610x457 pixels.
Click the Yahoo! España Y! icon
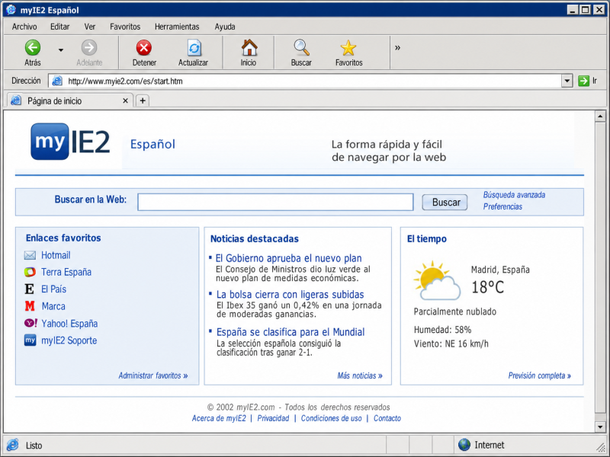pyautogui.click(x=30, y=323)
